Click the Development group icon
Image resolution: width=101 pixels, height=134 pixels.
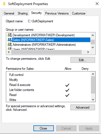point(10,35)
